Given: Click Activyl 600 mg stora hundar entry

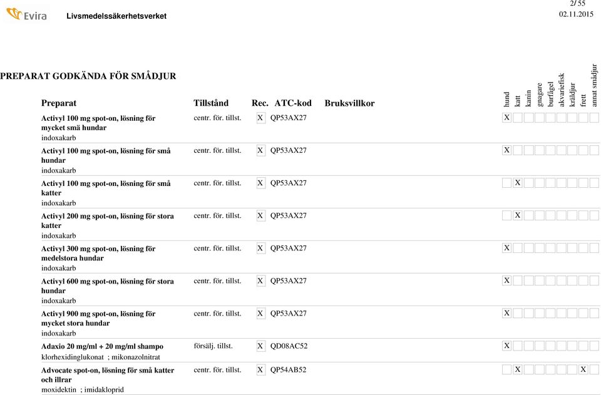Looking at the screenshot, I should pyautogui.click(x=107, y=282).
